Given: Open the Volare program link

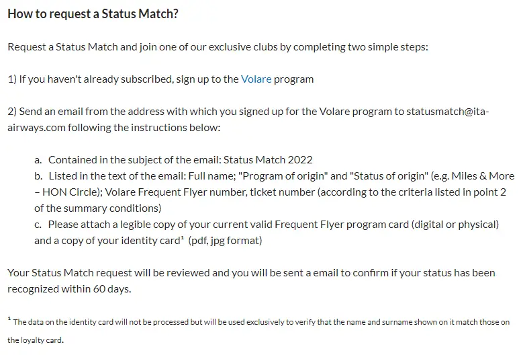Looking at the screenshot, I should [256, 79].
